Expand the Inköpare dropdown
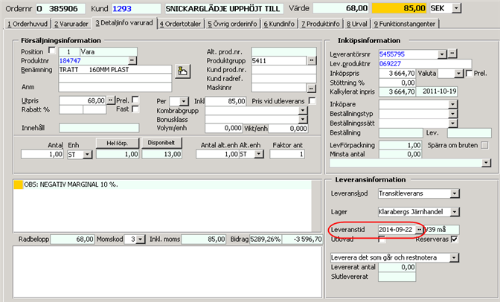The width and height of the screenshot is (500, 302). pos(453,104)
